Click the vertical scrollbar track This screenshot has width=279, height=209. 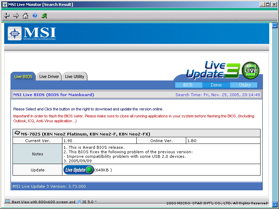tap(275, 115)
